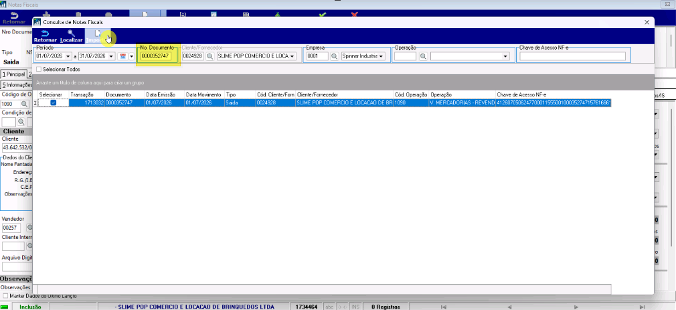Select Saída cell in Tipo column
Viewport: 676px width, 310px height.
[240, 102]
